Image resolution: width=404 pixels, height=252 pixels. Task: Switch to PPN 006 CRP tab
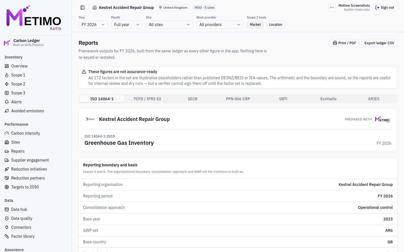click(238, 99)
